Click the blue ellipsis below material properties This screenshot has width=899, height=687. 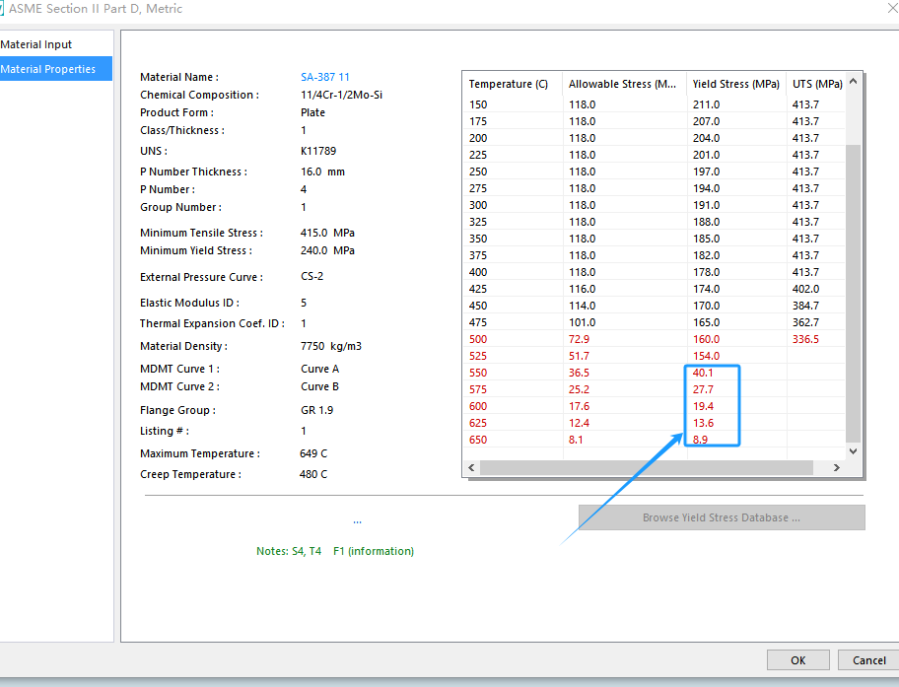point(357,521)
